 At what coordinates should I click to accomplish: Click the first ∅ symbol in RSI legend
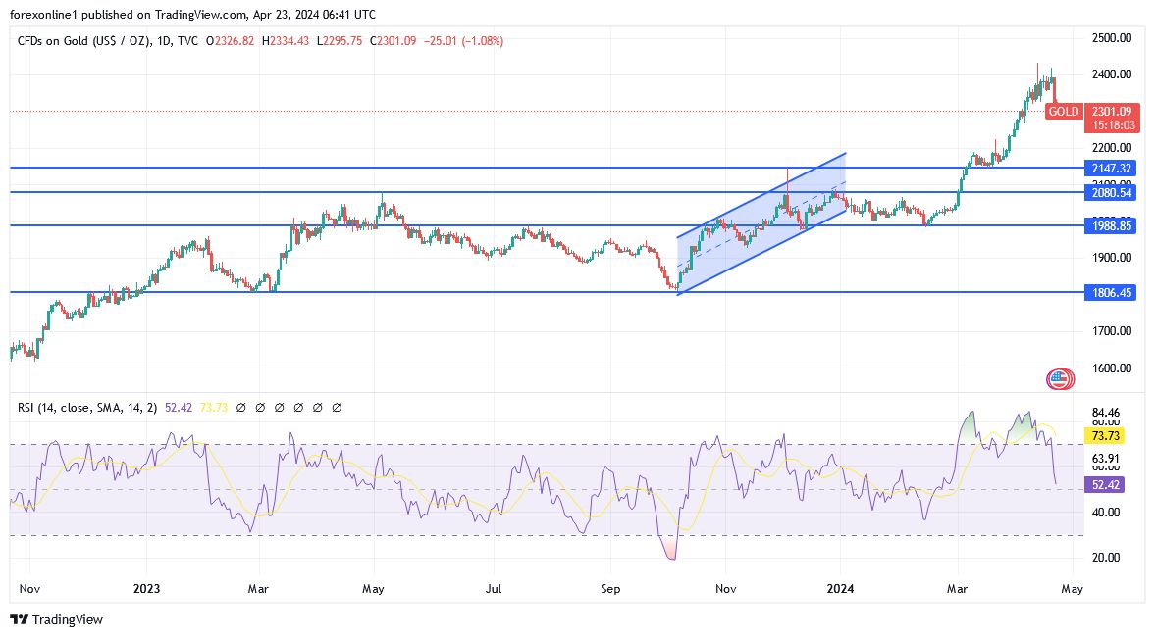point(241,407)
